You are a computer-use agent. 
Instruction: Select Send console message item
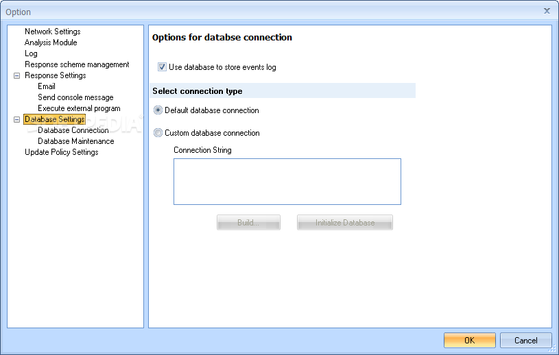point(75,97)
